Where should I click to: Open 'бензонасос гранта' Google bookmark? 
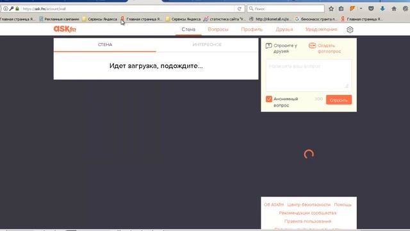(x=316, y=19)
